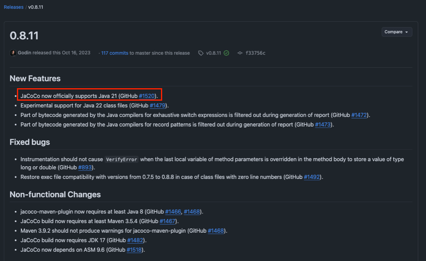
Task: Open GitHub issue #1473 link
Action: click(x=323, y=124)
